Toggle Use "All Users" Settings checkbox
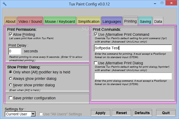Image resolution: width=179 pixels, height=119 pixels. pos(41,114)
